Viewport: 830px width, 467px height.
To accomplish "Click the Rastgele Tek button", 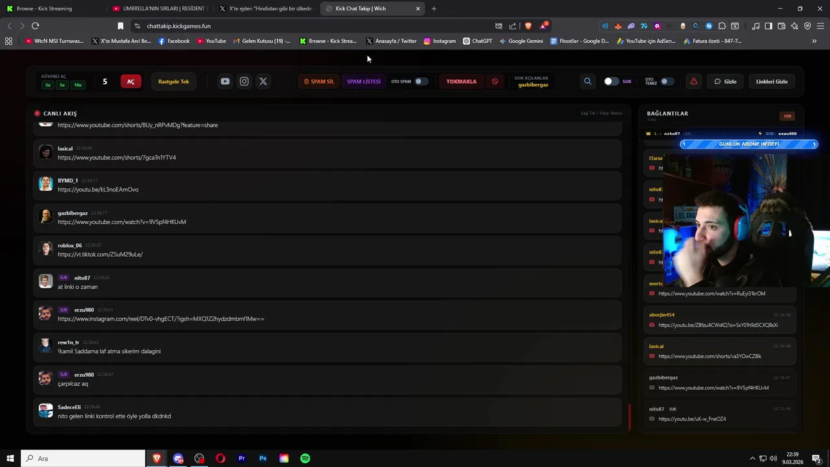I will [x=174, y=82].
